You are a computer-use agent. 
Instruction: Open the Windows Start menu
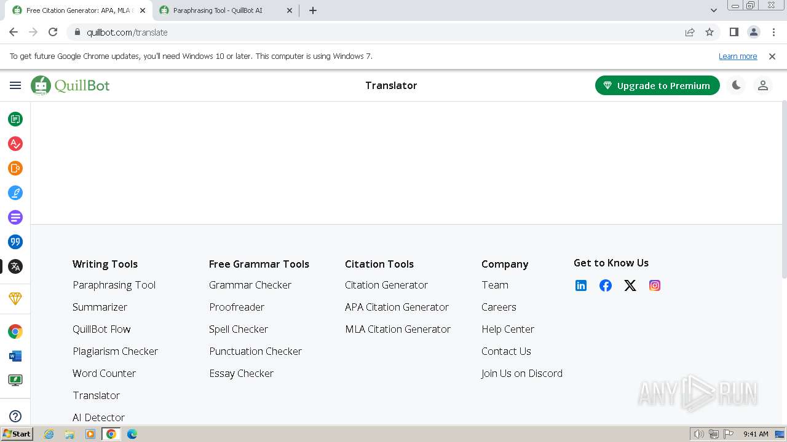tap(17, 433)
